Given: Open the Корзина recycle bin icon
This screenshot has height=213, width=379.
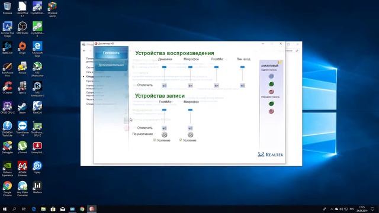Looking at the screenshot, I should (7, 8).
